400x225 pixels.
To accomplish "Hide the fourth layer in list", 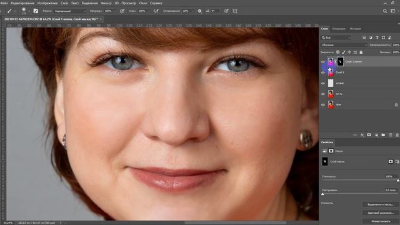I will coord(323,94).
